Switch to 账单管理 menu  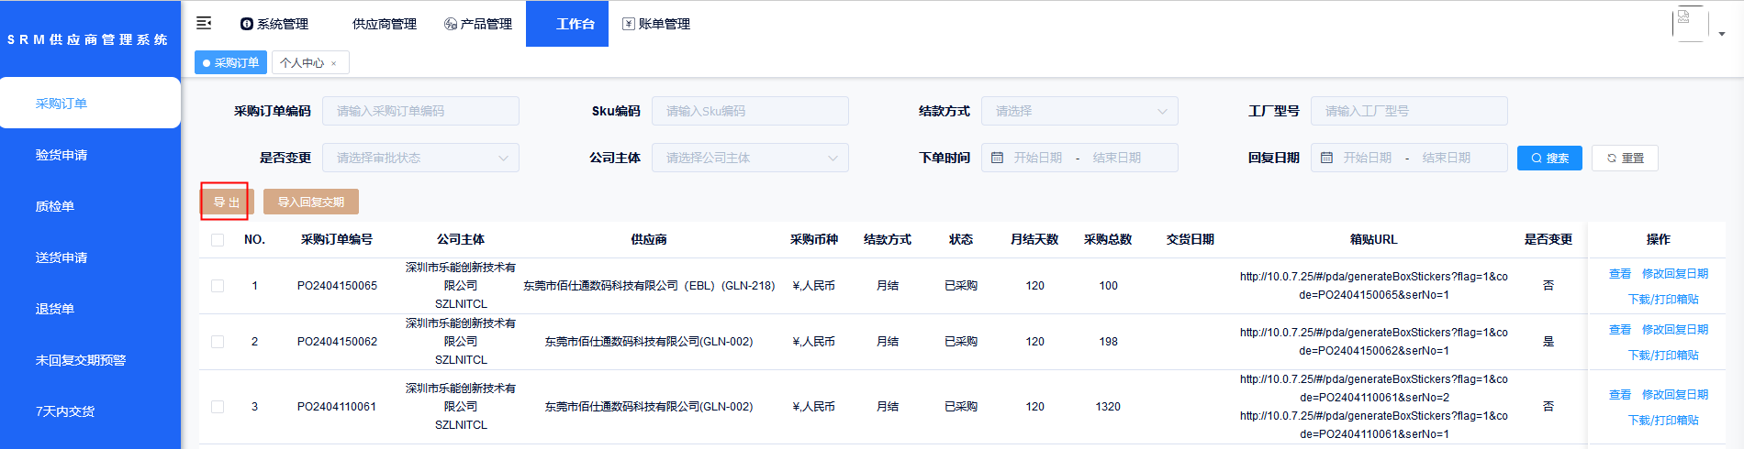[656, 24]
